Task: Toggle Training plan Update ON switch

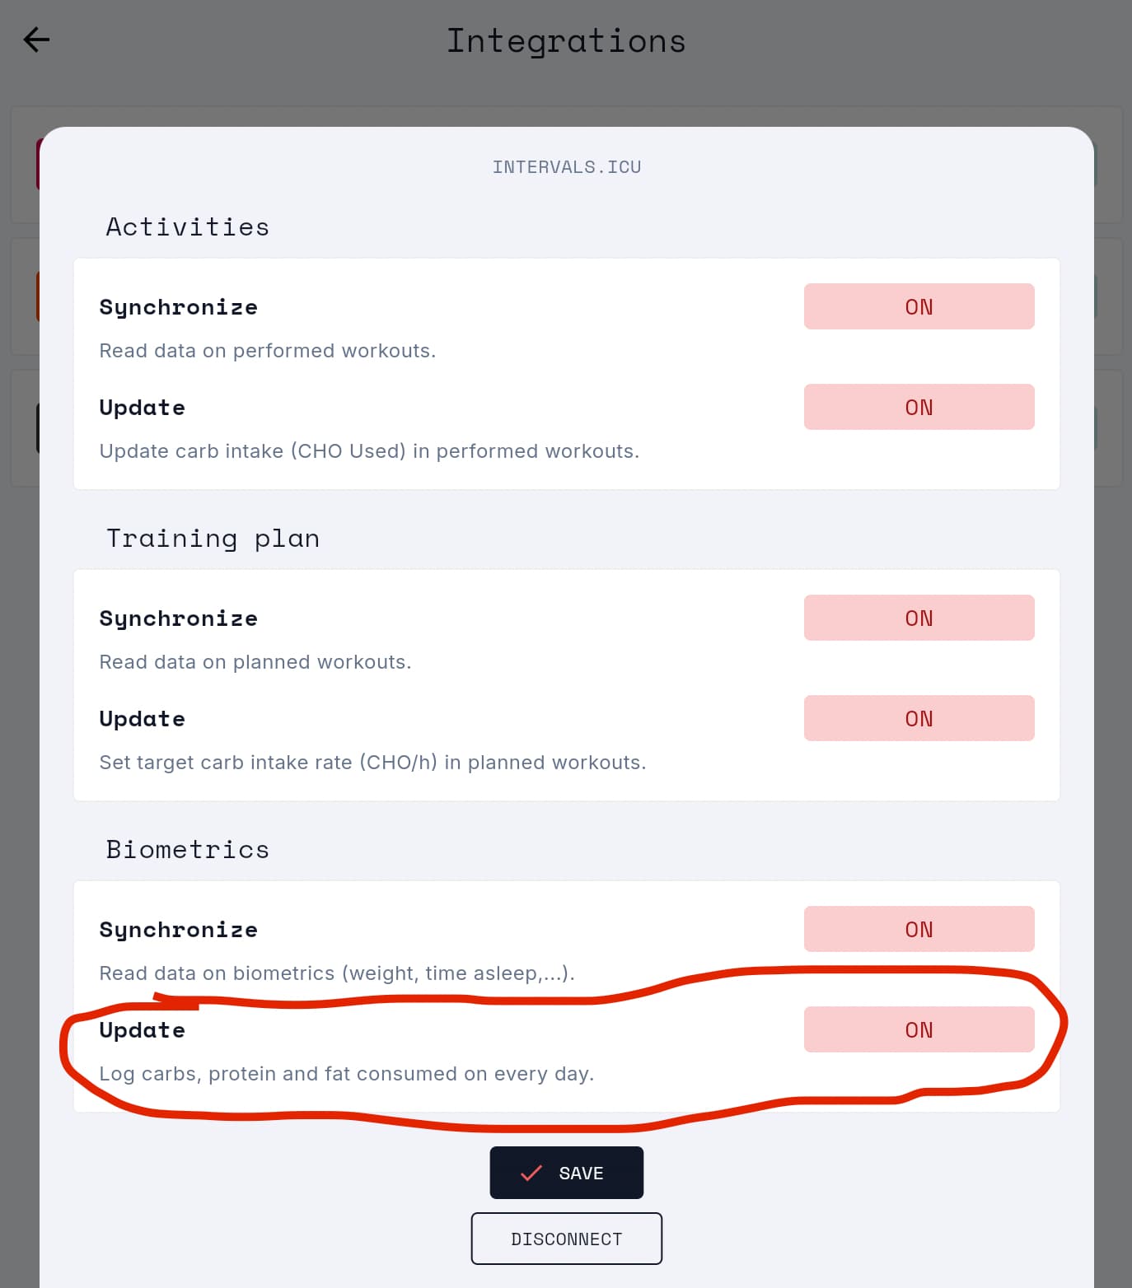Action: [x=919, y=718]
